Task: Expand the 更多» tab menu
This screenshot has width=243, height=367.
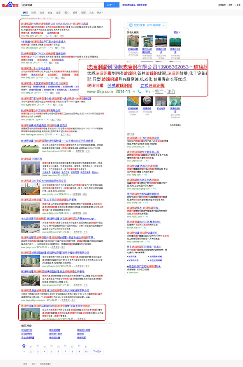Action: click(100, 12)
